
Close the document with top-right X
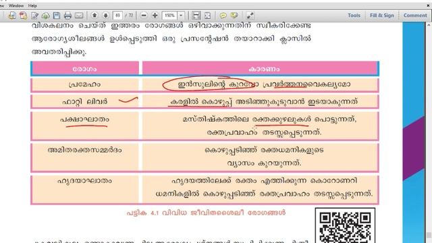pyautogui.click(x=428, y=5)
